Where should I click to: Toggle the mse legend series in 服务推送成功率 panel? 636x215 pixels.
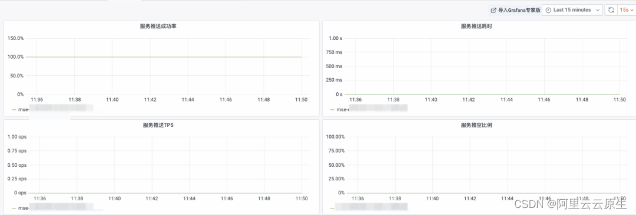coord(53,109)
